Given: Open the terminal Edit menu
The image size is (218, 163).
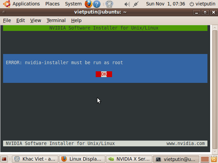Looking at the screenshot, I should point(20,20).
